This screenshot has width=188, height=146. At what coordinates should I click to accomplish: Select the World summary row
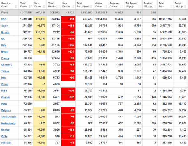pyautogui.click(x=94, y=13)
